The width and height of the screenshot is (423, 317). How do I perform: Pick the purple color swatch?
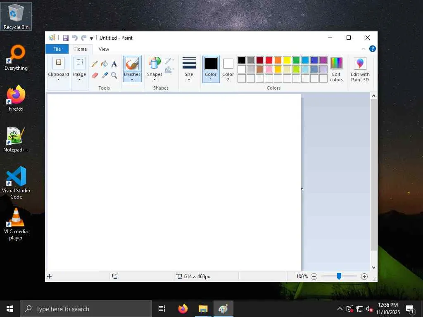click(x=323, y=60)
